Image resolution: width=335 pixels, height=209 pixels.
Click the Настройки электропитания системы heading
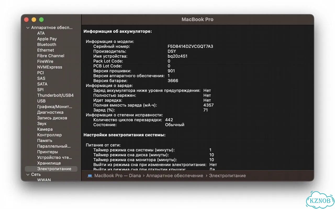(x=124, y=135)
